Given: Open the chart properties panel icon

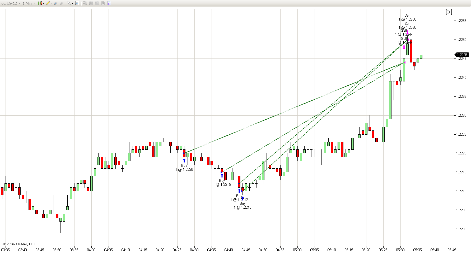Looking at the screenshot, I should [x=109, y=3].
